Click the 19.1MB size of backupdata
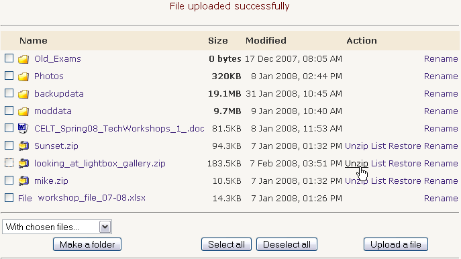The width and height of the screenshot is (461, 259). tap(225, 93)
